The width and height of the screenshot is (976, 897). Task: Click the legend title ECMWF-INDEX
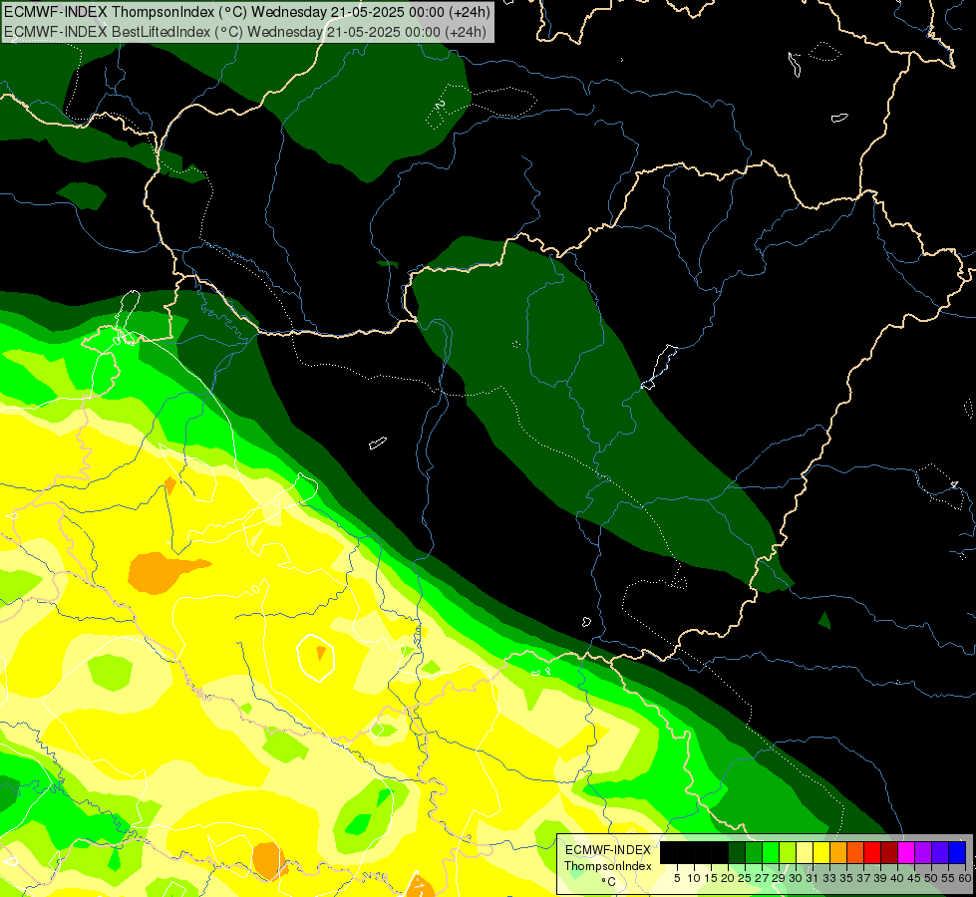(x=608, y=850)
